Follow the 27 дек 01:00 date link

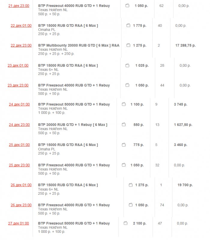coord(19,223)
